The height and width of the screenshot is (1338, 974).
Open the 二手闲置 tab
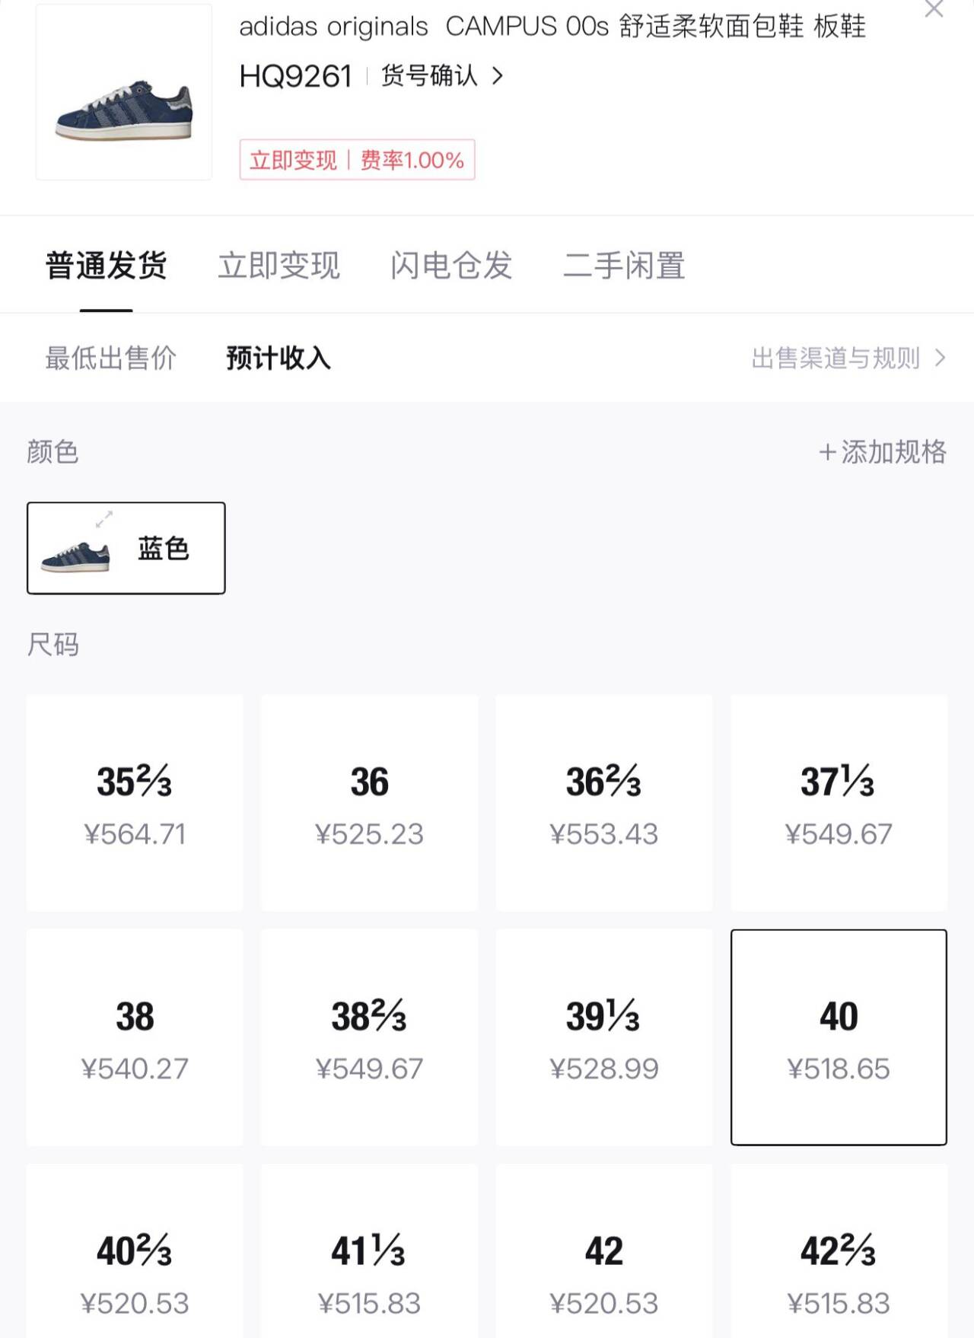pos(624,266)
